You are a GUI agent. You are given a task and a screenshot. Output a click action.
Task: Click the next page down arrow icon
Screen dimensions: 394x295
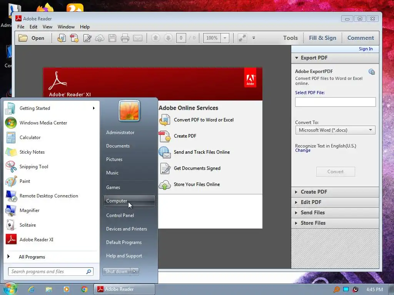[x=168, y=38]
